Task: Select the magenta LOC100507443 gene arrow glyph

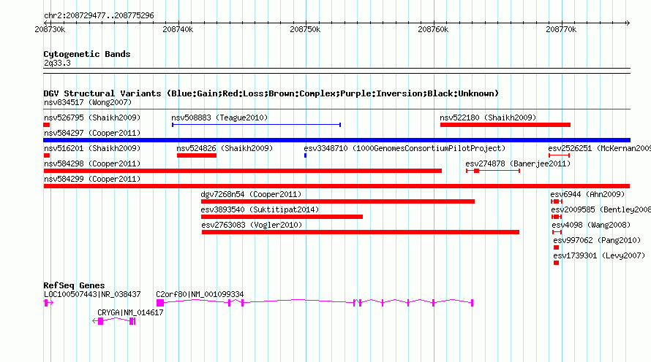Action: 48,303
